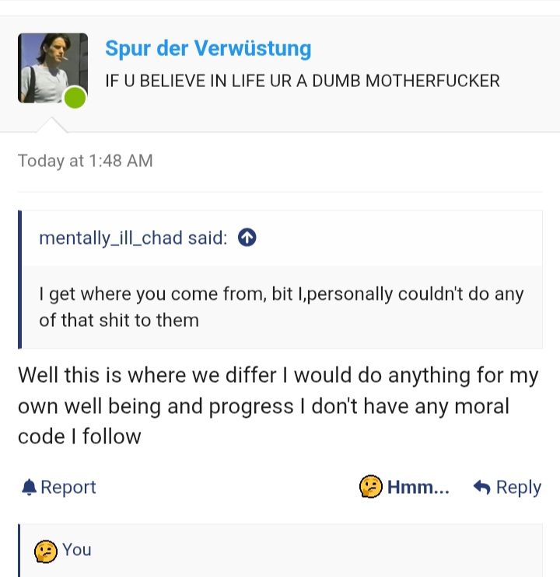Image resolution: width=560 pixels, height=577 pixels.
Task: Click the thinking emoji in reactions bar
Action: tap(45, 551)
